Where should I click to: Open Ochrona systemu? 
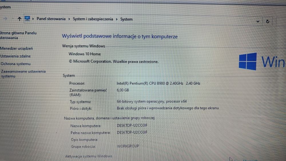point(15,64)
